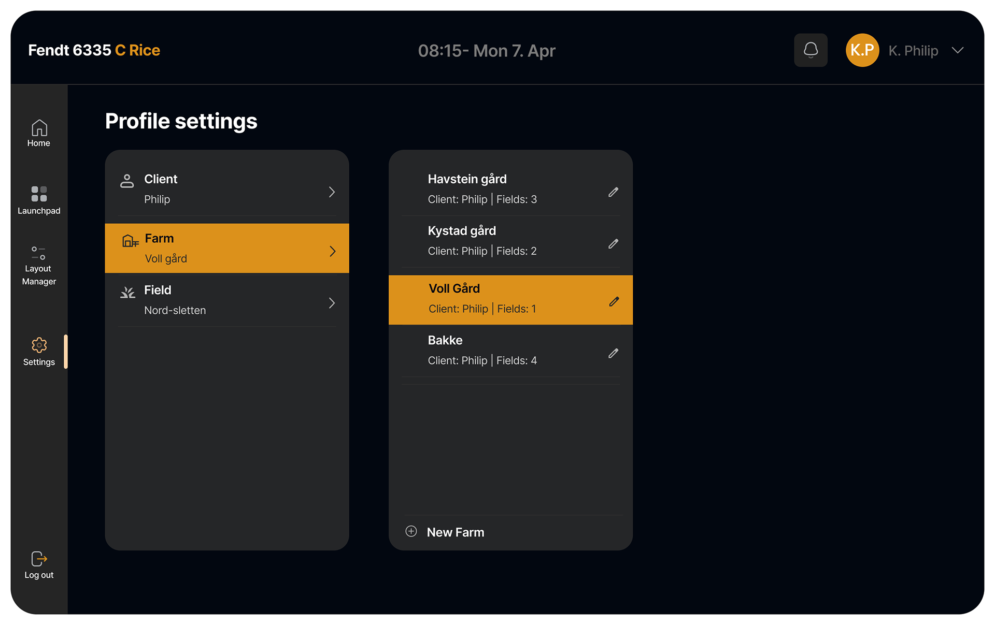Viewport: 995px width, 625px height.
Task: Click the Client person icon
Action: [127, 181]
